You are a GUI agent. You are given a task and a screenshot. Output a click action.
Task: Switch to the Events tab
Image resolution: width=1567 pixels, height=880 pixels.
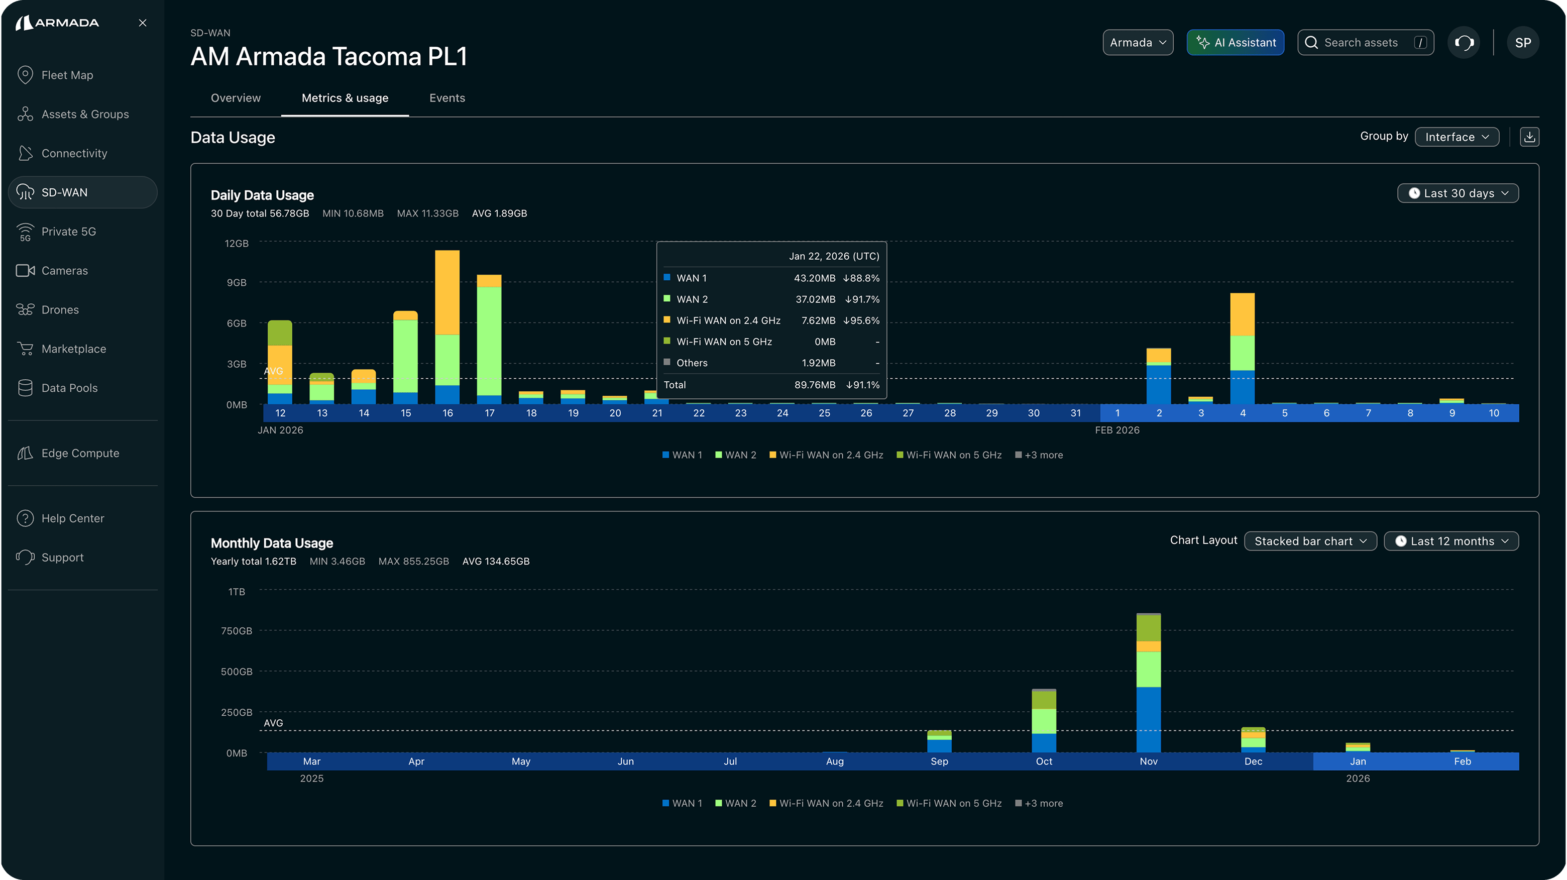click(447, 98)
